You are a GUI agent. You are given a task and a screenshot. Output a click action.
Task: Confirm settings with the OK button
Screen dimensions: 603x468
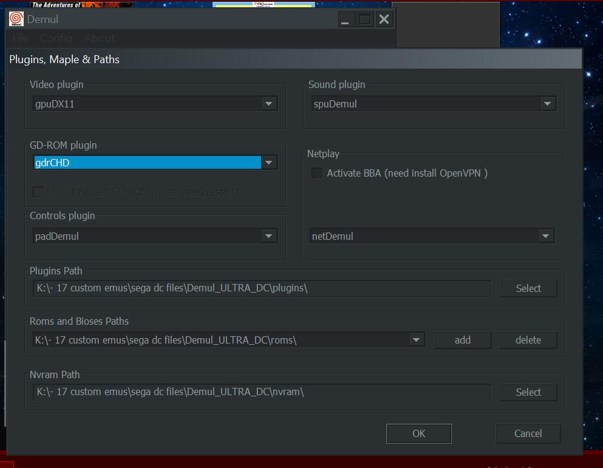[x=419, y=433]
